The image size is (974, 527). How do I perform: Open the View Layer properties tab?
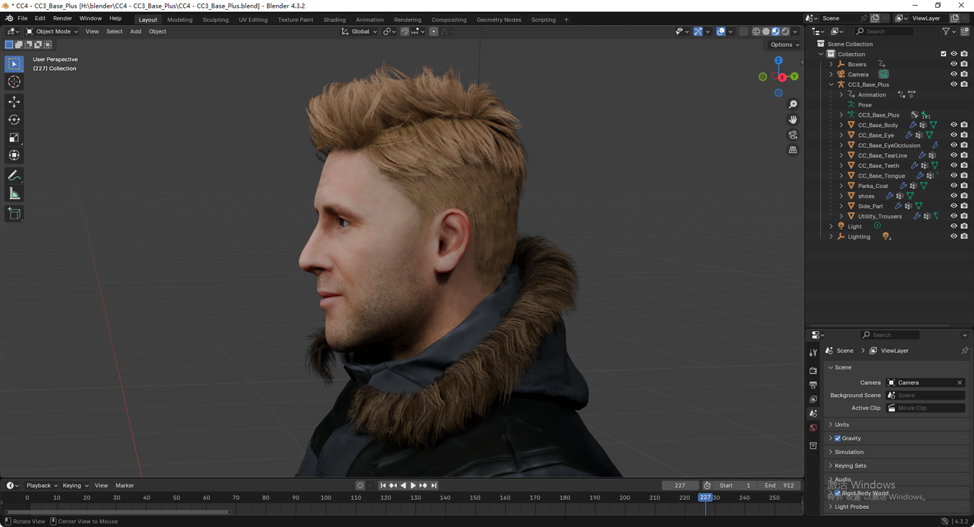[x=813, y=399]
